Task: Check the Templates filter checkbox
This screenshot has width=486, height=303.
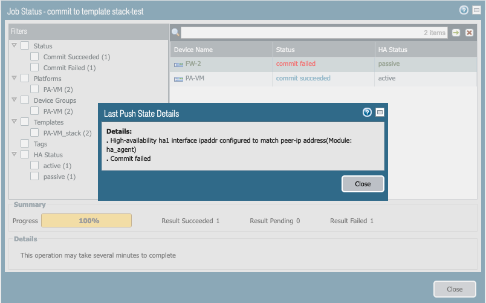Action: pos(25,122)
